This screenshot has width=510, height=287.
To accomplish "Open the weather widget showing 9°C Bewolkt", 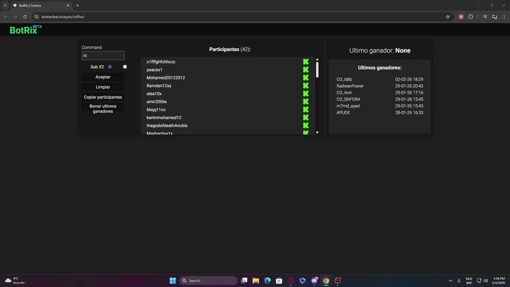I will [x=15, y=281].
